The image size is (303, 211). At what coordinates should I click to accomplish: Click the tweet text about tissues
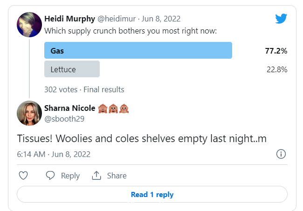click(142, 139)
